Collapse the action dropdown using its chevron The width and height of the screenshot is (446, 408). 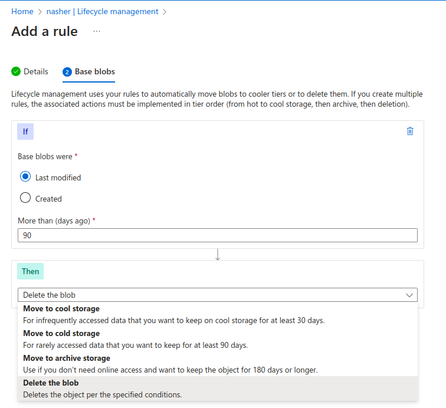point(409,295)
